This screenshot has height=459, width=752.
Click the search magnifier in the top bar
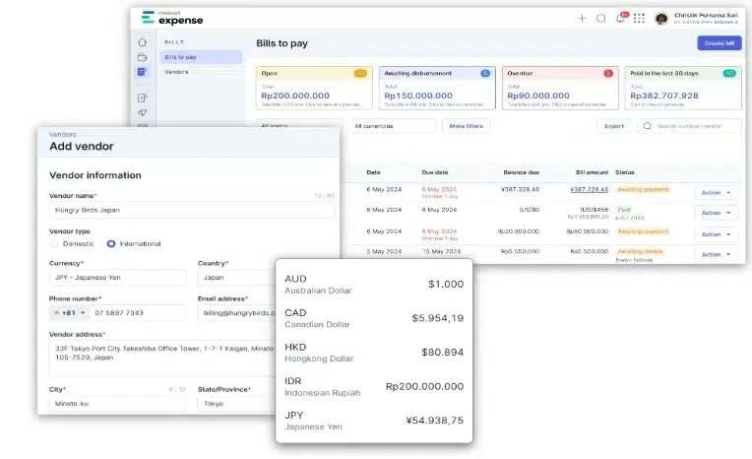[601, 19]
